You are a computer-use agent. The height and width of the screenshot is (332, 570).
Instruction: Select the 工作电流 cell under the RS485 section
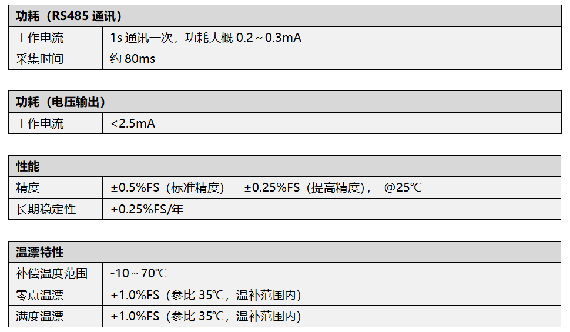click(x=56, y=38)
